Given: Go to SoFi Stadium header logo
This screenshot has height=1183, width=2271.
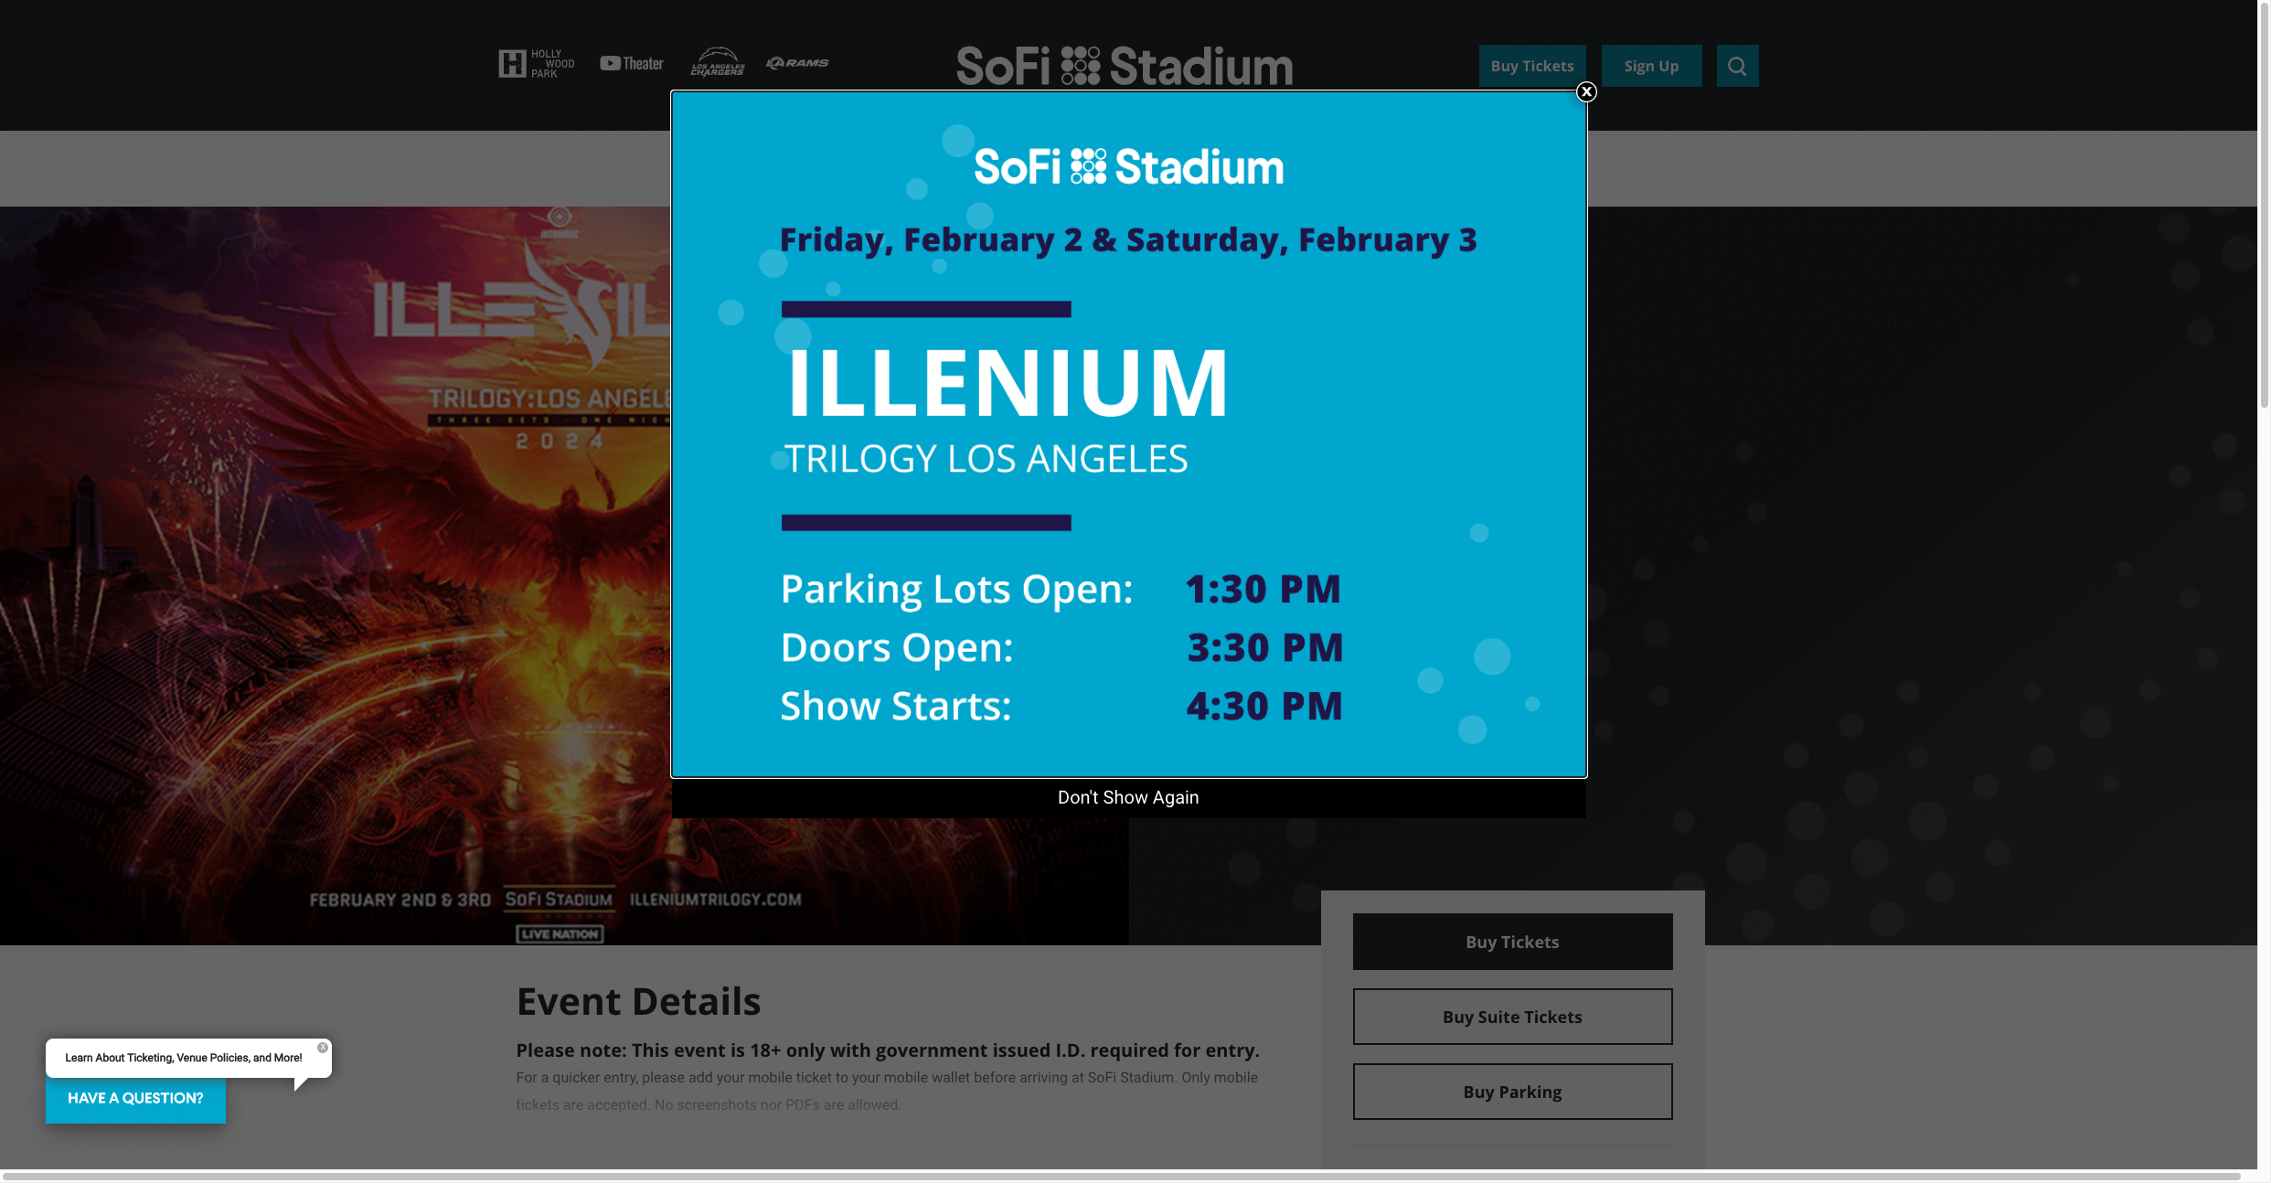Looking at the screenshot, I should 1125,66.
